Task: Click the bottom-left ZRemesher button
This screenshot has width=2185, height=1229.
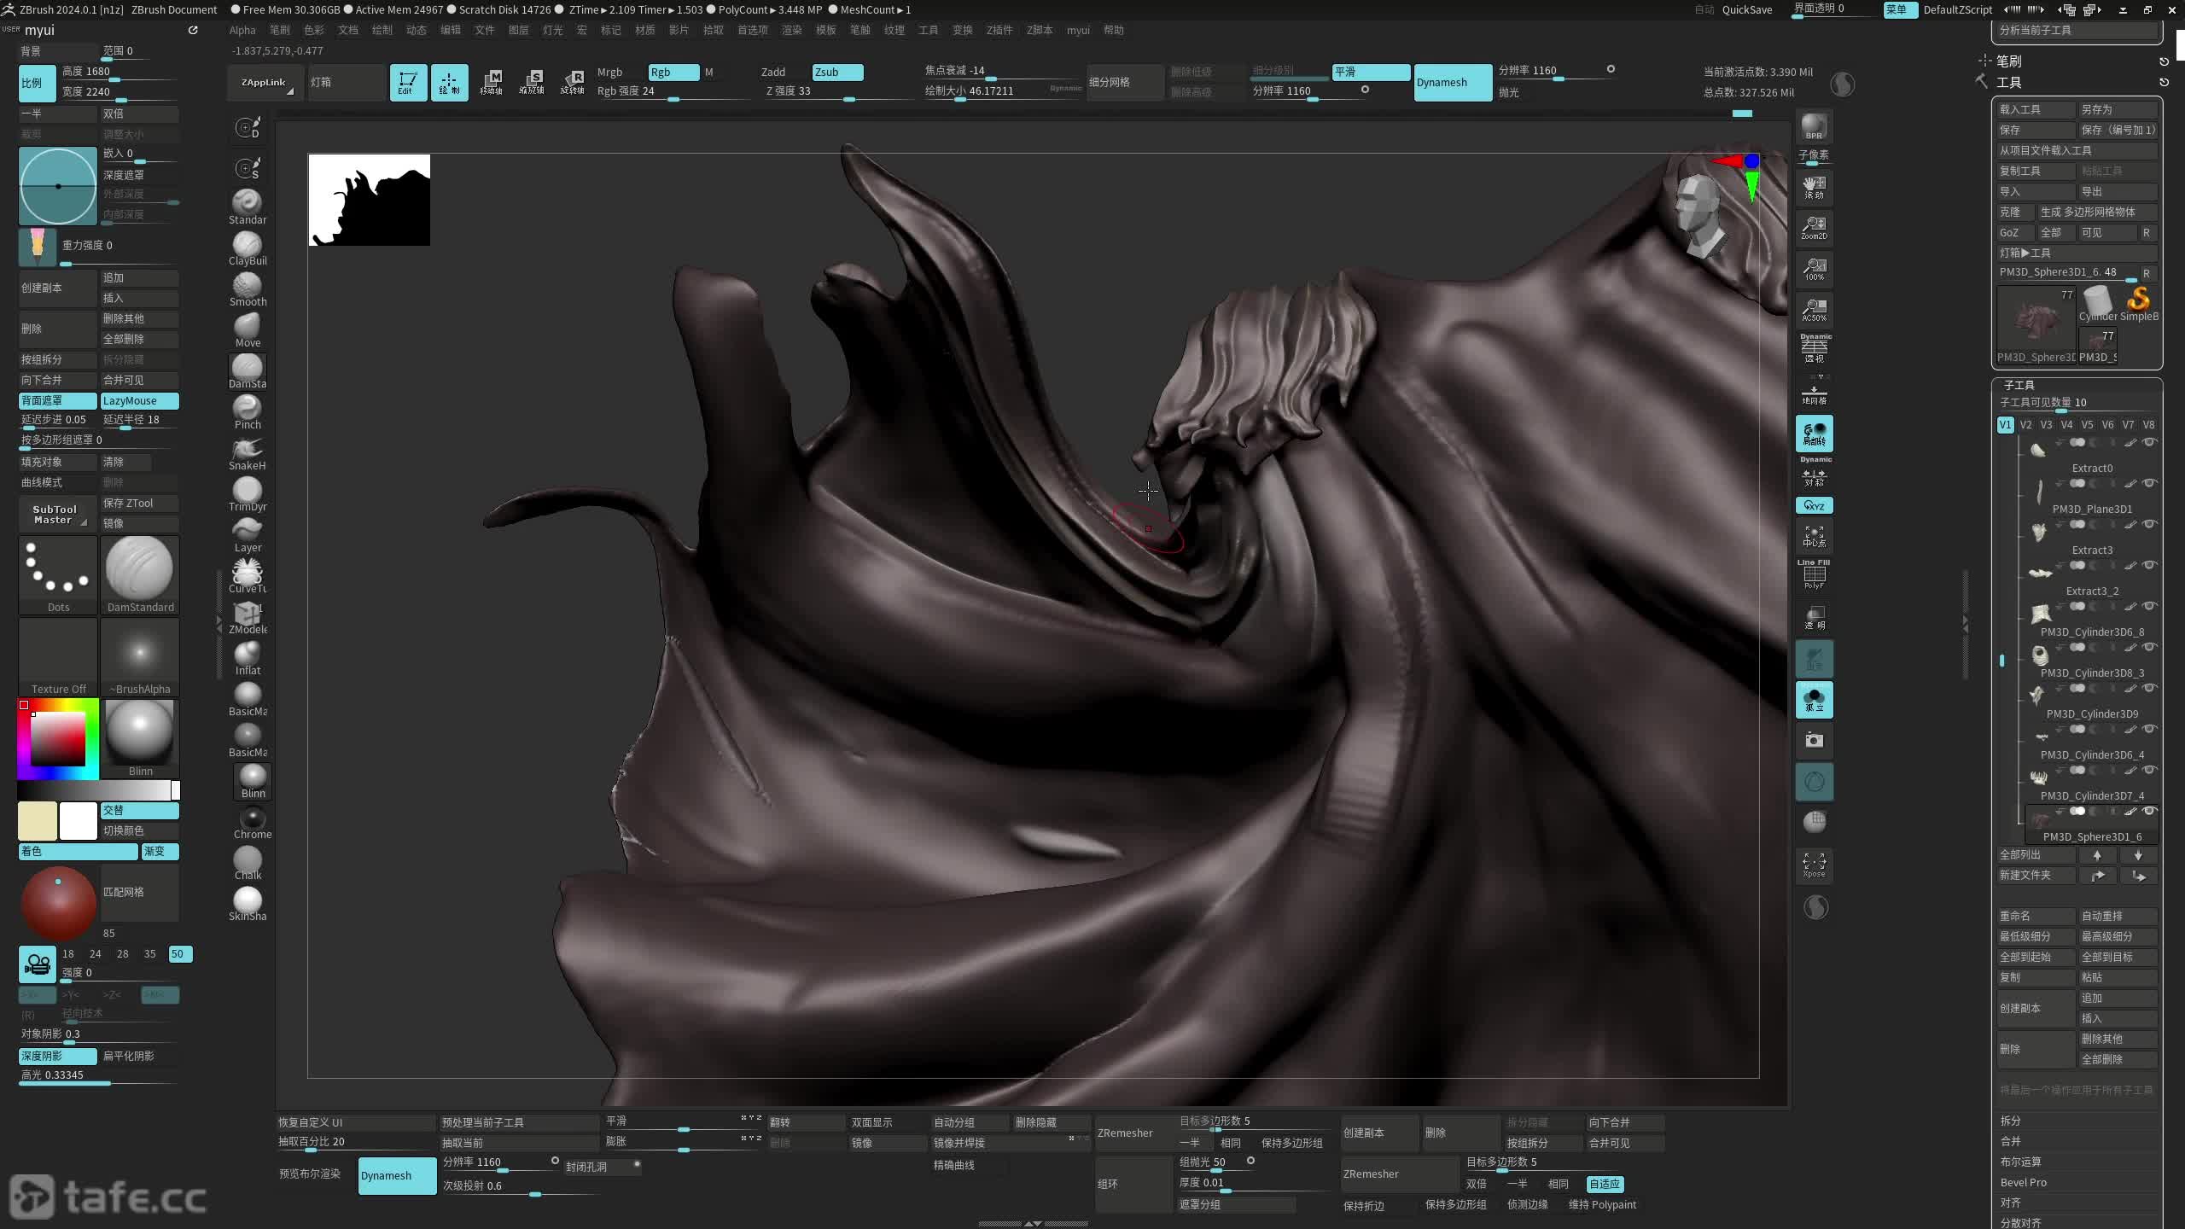Action: coord(1125,1133)
